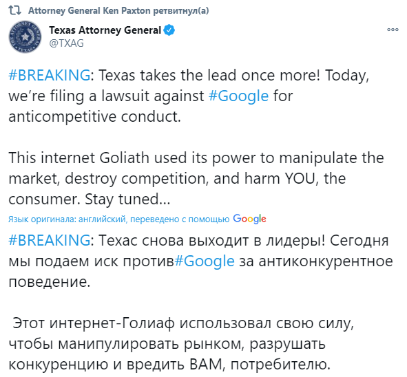Open the #BREAKING hashtag in Russian translation
The image size is (407, 377).
click(x=50, y=240)
